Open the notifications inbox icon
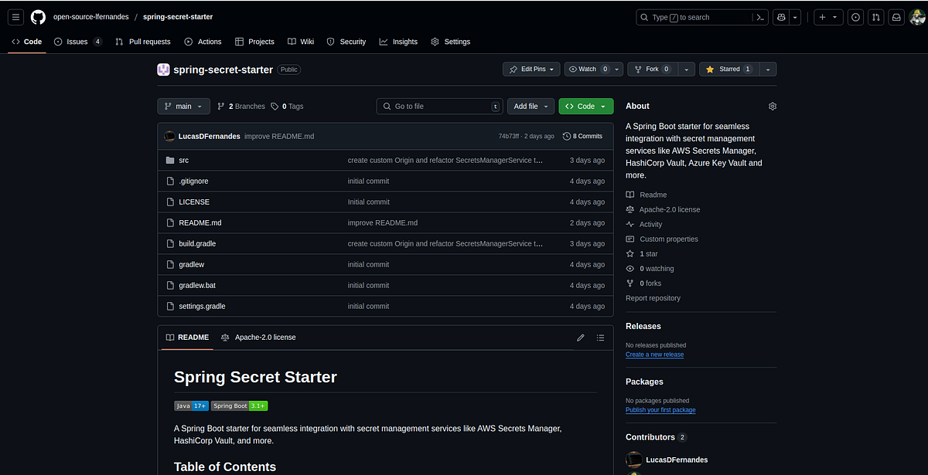The image size is (928, 475). (x=896, y=17)
